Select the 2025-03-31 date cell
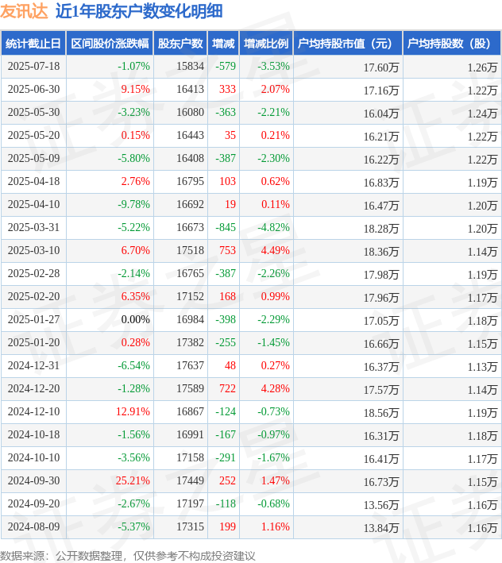The width and height of the screenshot is (502, 563). (33, 228)
